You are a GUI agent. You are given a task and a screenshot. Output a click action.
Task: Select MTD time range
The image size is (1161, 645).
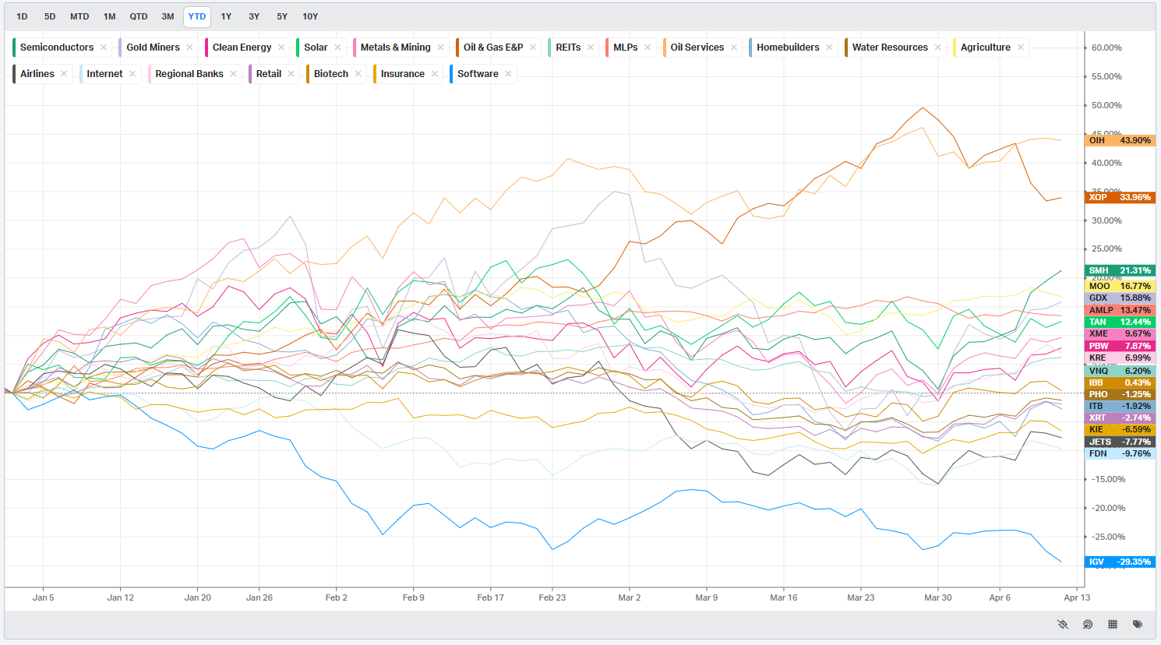tap(79, 16)
